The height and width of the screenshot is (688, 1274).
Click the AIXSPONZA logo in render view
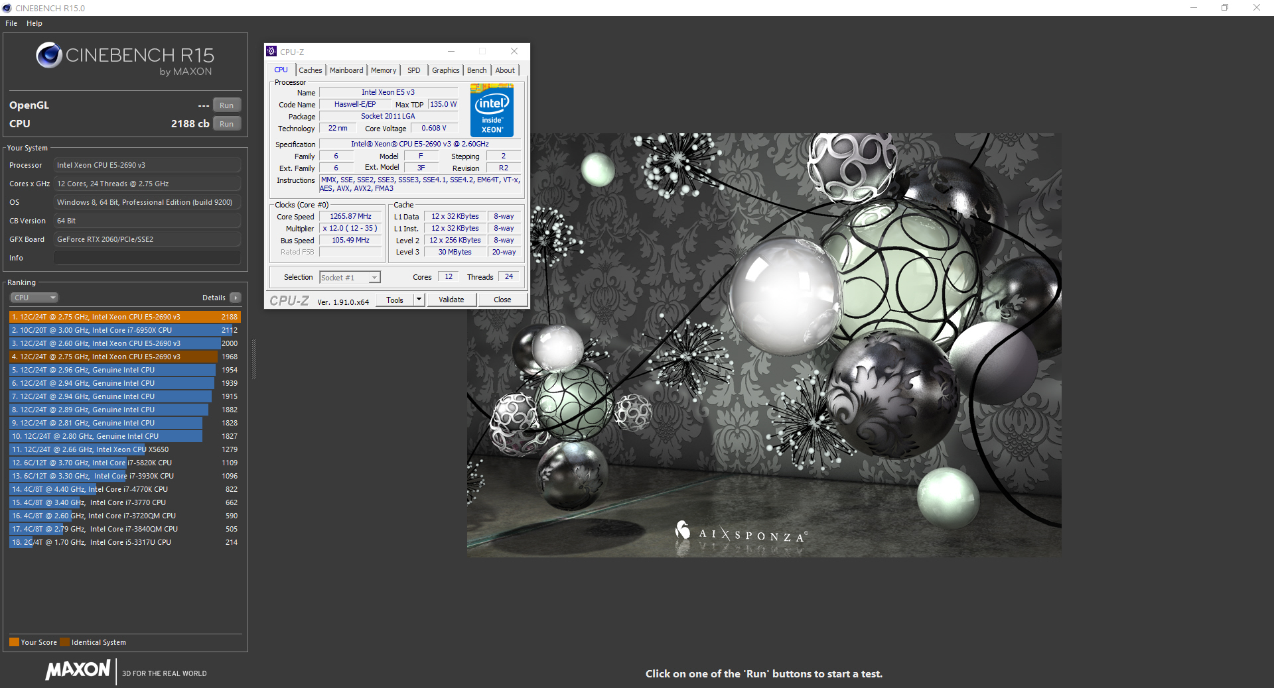click(x=741, y=532)
